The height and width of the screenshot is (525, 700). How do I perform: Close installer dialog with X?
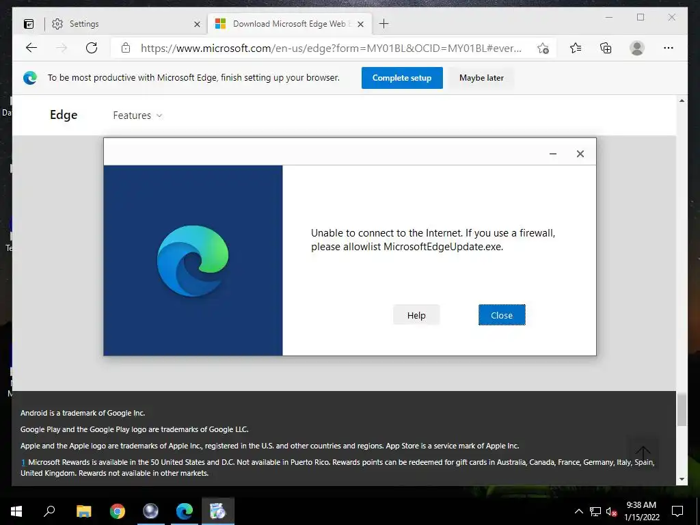(580, 154)
